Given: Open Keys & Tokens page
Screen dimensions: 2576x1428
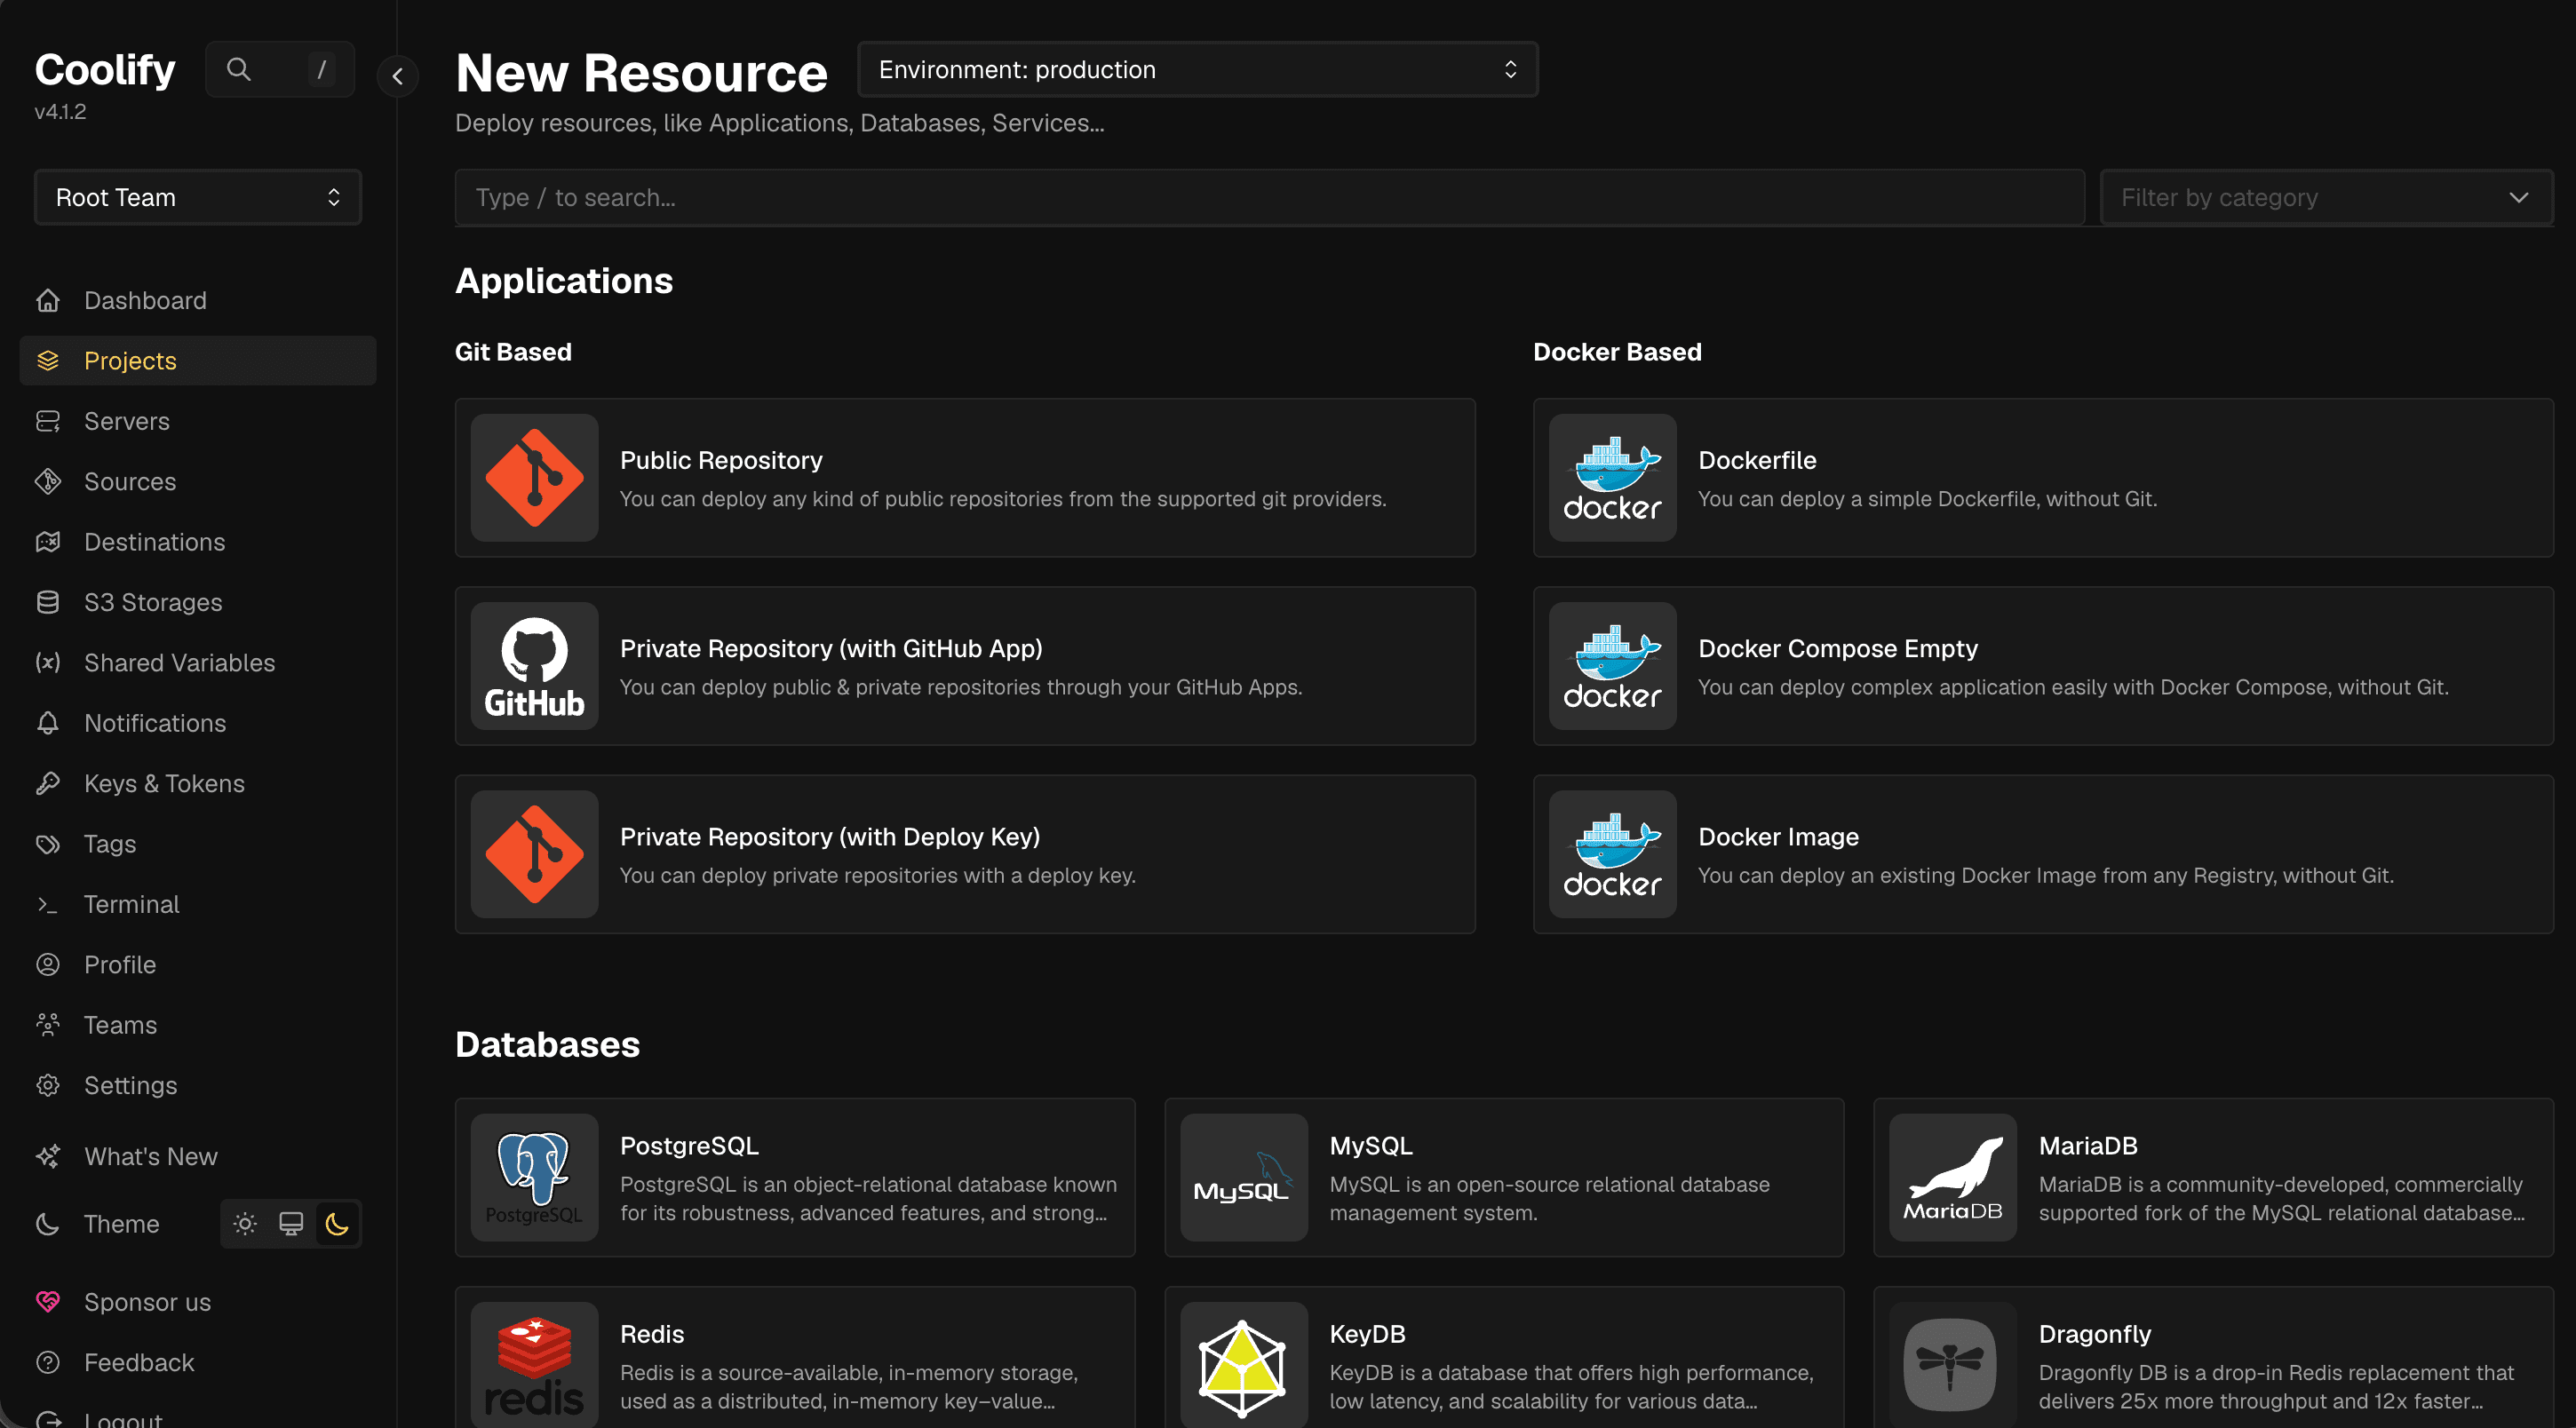Looking at the screenshot, I should click(x=198, y=783).
